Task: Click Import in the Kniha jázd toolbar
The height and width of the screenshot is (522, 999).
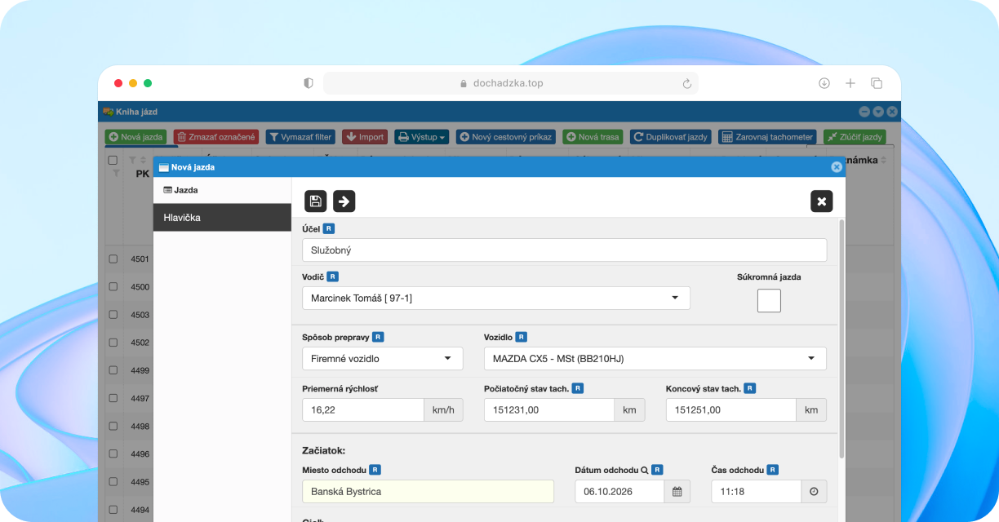Action: click(365, 137)
